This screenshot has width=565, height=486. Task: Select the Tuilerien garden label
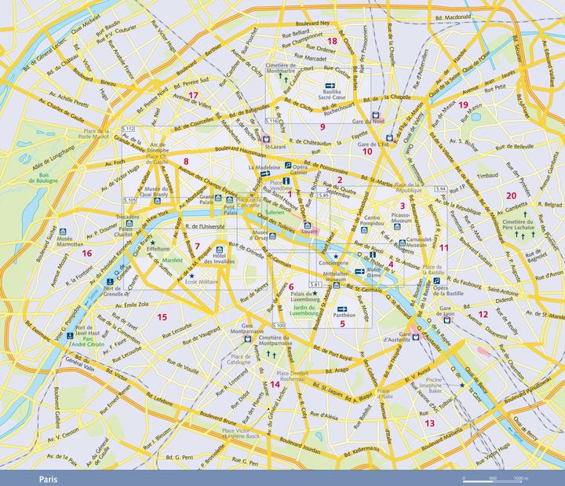[275, 212]
